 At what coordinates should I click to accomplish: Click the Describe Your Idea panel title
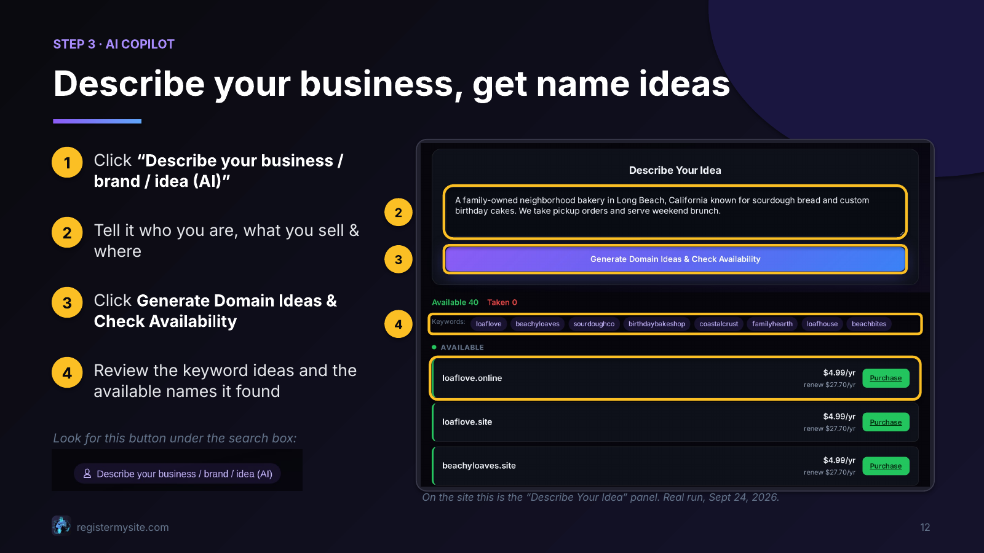tap(675, 170)
